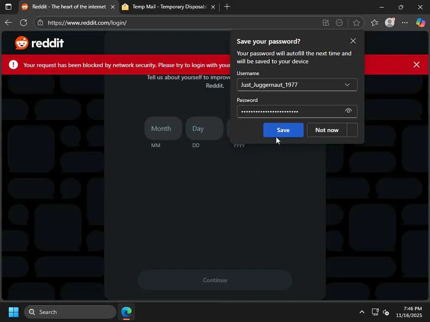
Task: Show hidden system tray icons
Action: pos(362,312)
